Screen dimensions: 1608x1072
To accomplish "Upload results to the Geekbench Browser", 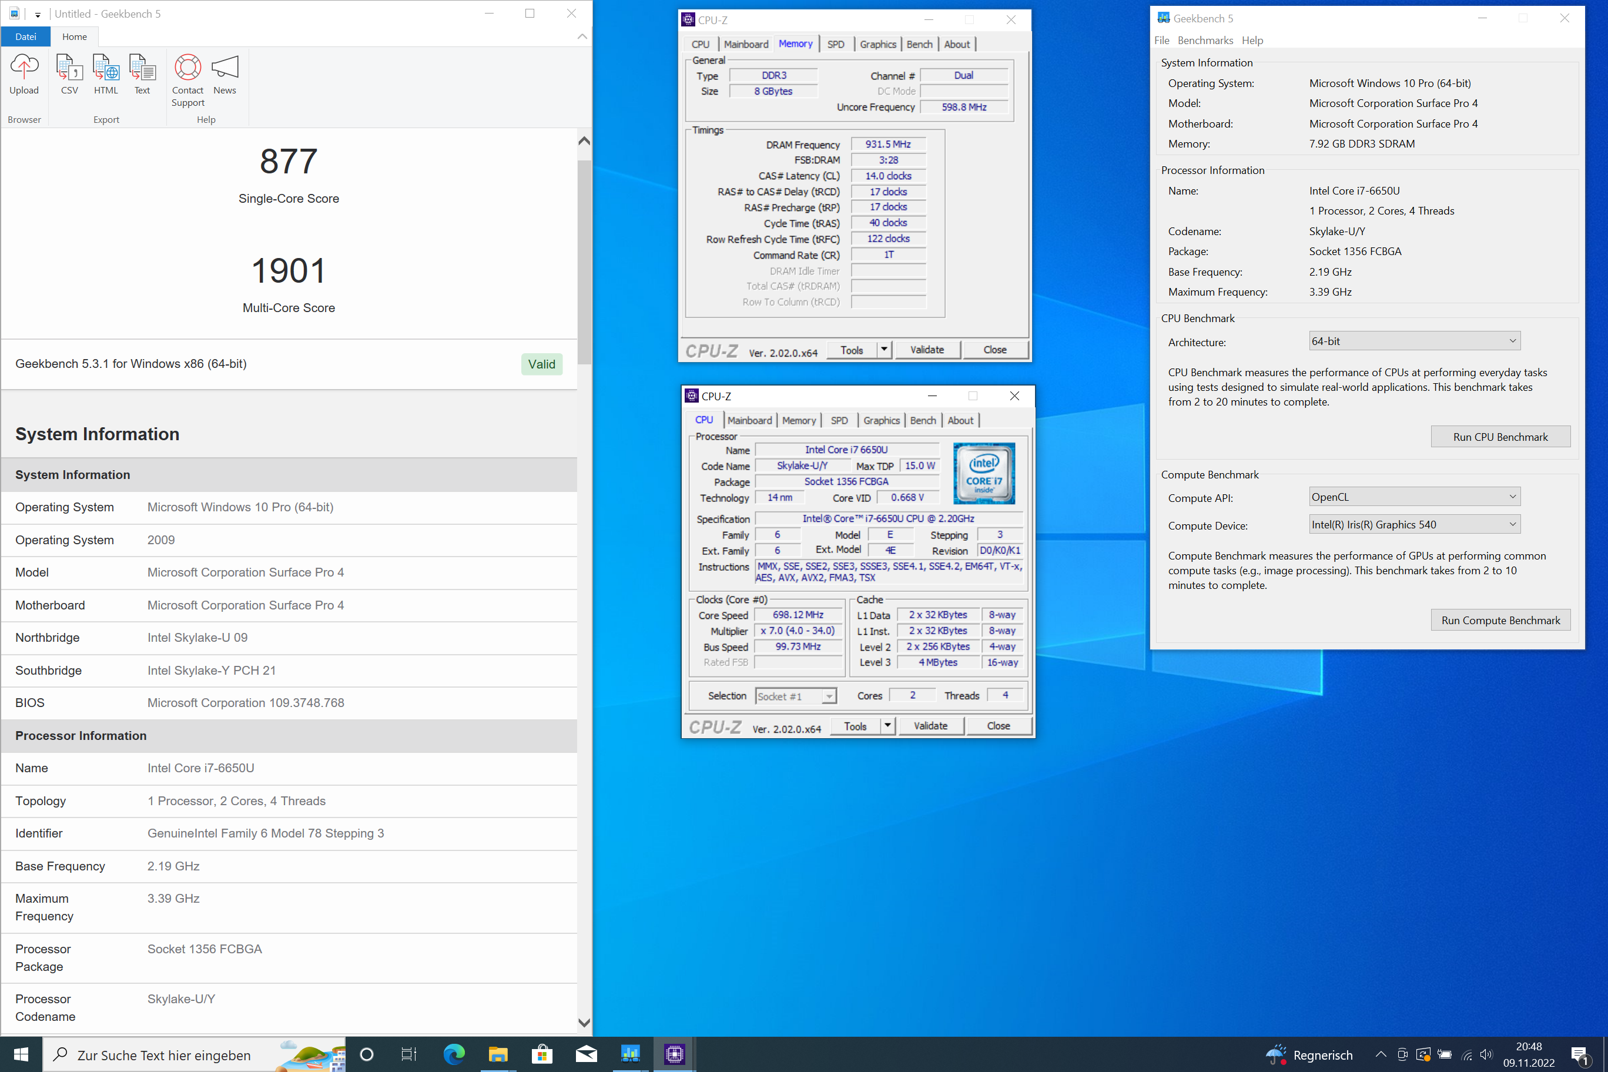I will point(24,75).
